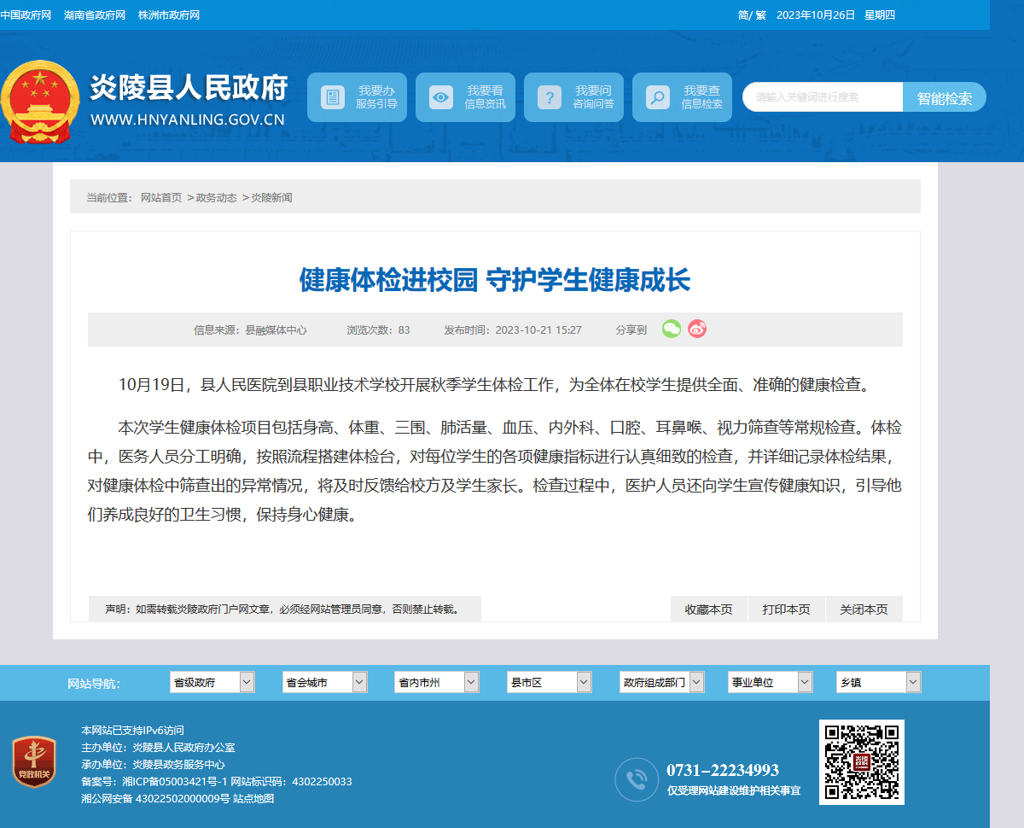The width and height of the screenshot is (1024, 828).
Task: Expand the 省会城市 dropdown
Action: tap(325, 682)
